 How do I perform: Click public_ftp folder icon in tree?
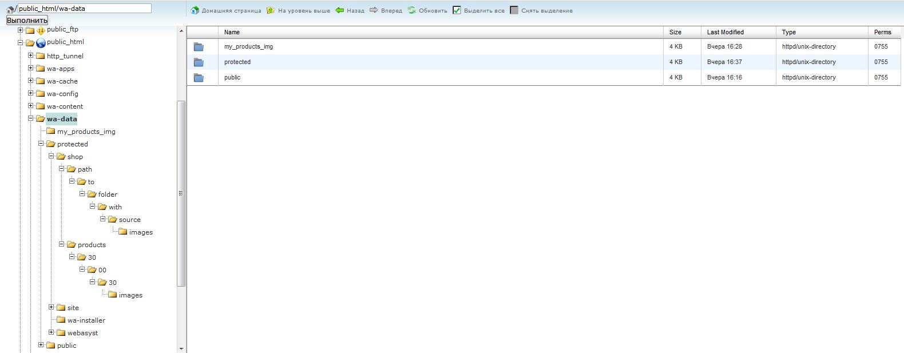pos(30,30)
